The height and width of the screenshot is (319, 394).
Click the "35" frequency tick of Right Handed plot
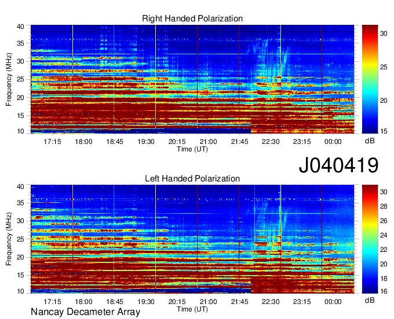pyautogui.click(x=20, y=43)
